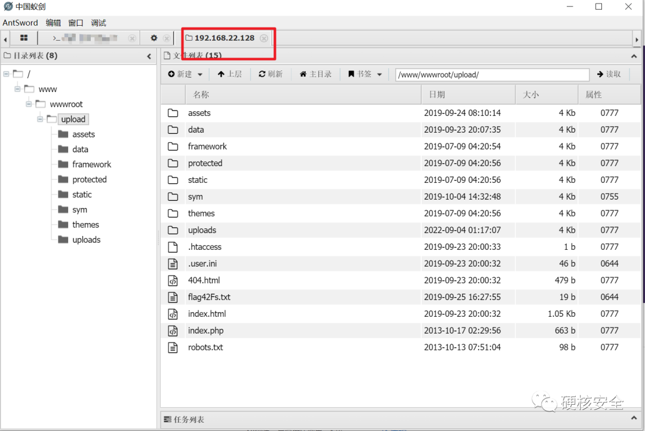645x431 pixels.
Task: Open the 调试 menu
Action: (x=99, y=23)
